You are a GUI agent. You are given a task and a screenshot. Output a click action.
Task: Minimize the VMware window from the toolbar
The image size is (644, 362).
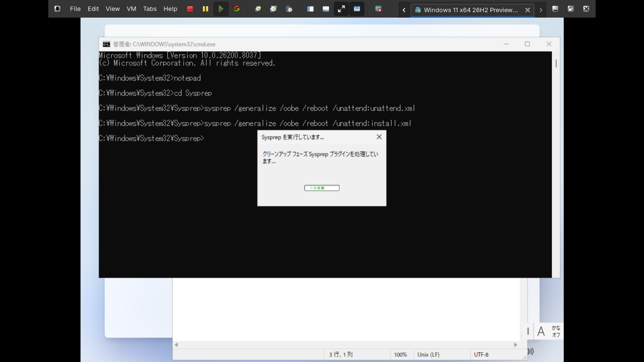coord(555,9)
